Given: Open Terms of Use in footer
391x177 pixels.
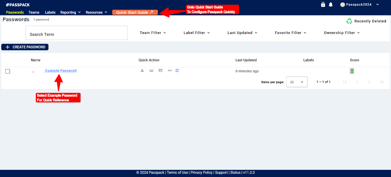Looking at the screenshot, I should pos(177,173).
